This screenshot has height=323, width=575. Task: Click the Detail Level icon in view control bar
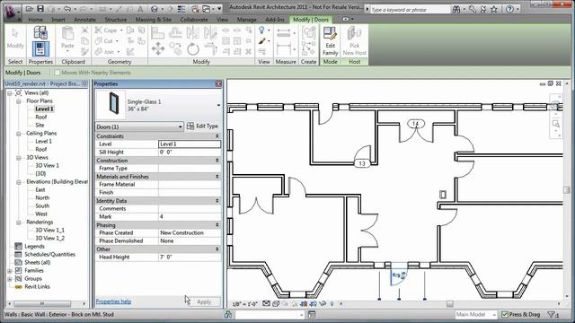tap(266, 303)
